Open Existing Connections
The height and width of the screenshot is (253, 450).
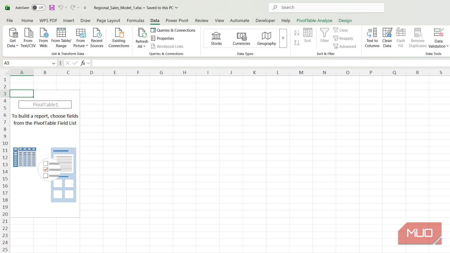(119, 38)
